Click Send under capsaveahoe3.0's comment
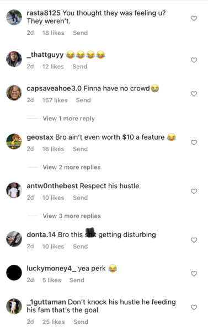Viewport: 208px width, 331px height. pyautogui.click(x=83, y=100)
